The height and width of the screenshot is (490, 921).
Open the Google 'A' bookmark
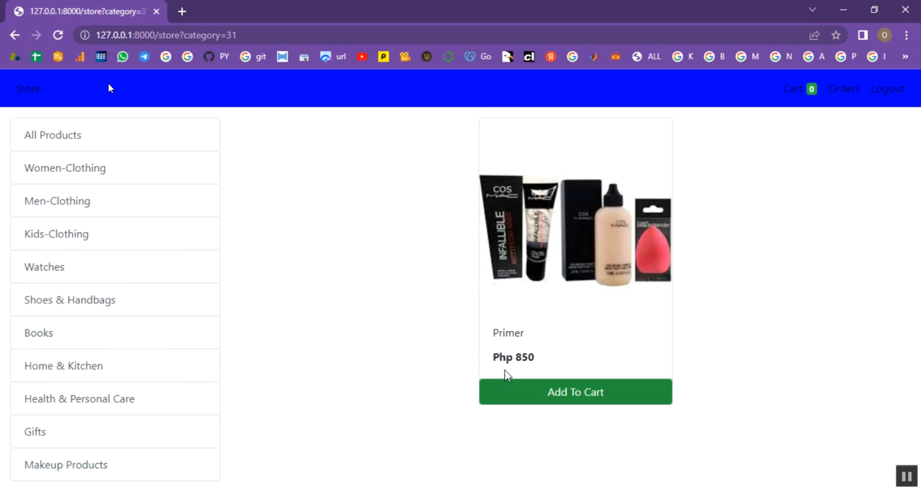click(x=814, y=56)
